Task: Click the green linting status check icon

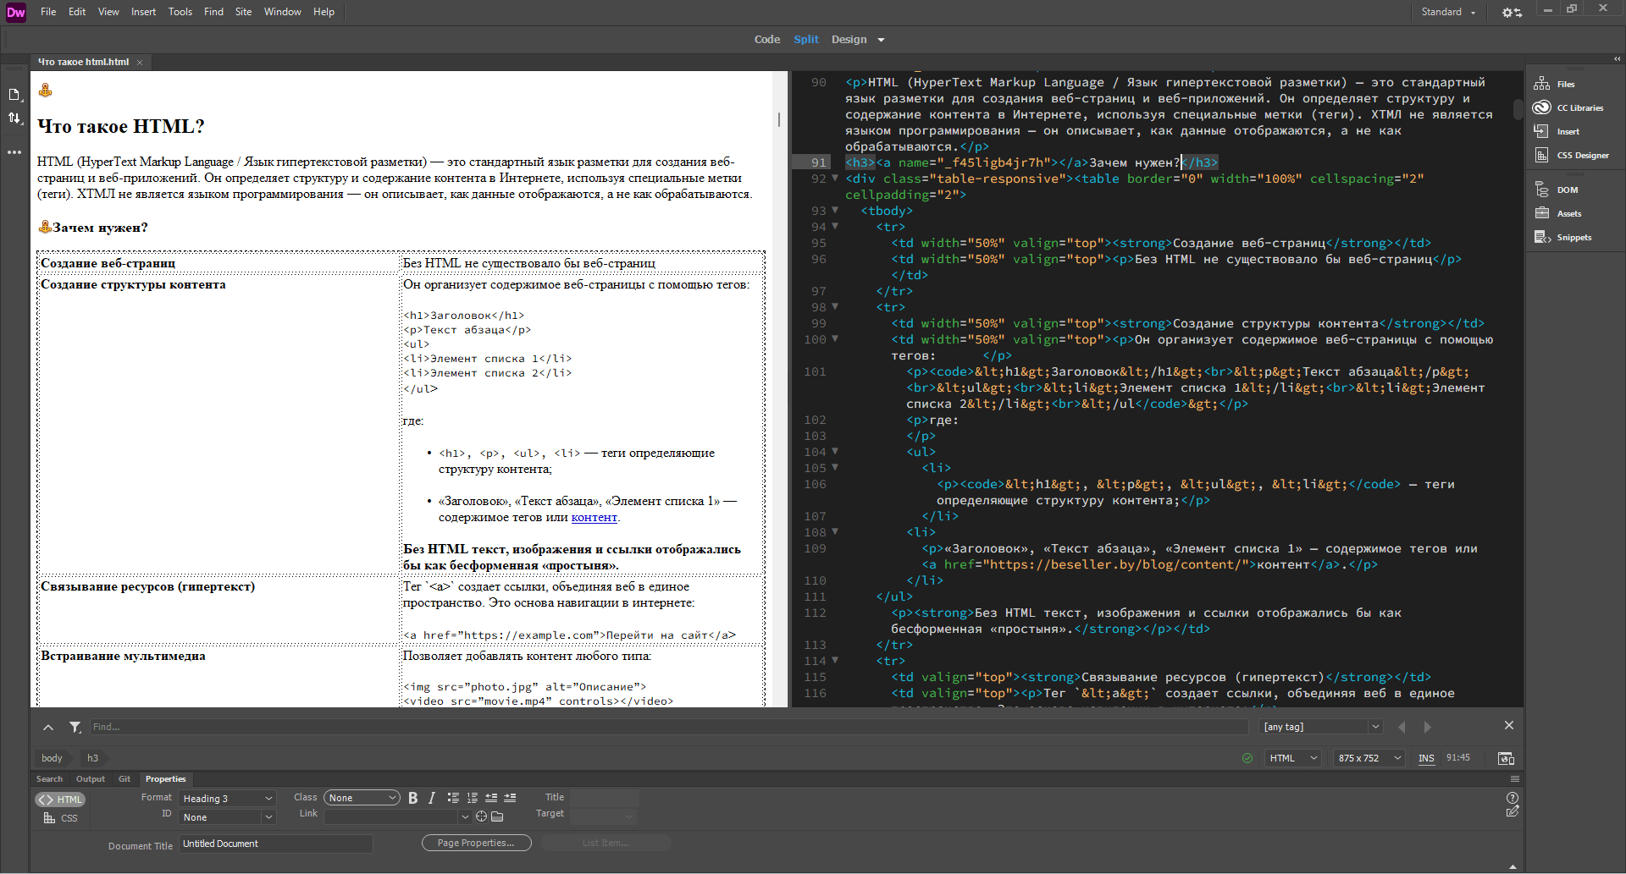Action: (1247, 758)
